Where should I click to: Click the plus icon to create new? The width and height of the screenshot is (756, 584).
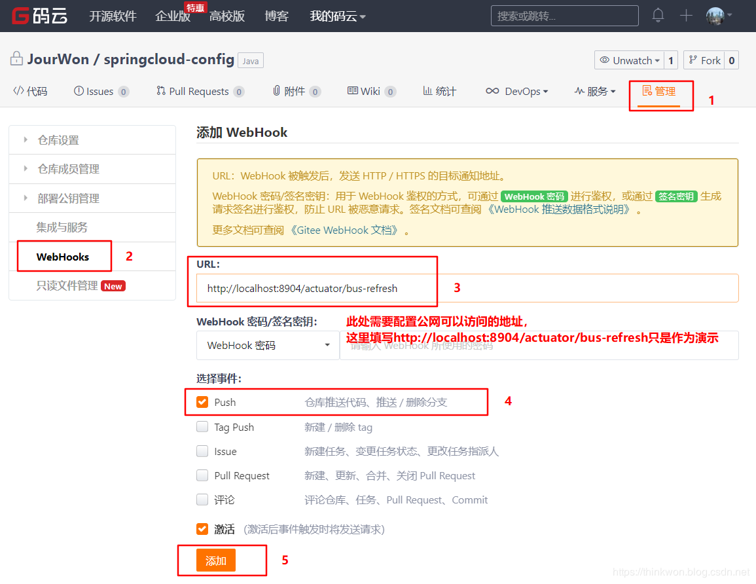(x=685, y=15)
